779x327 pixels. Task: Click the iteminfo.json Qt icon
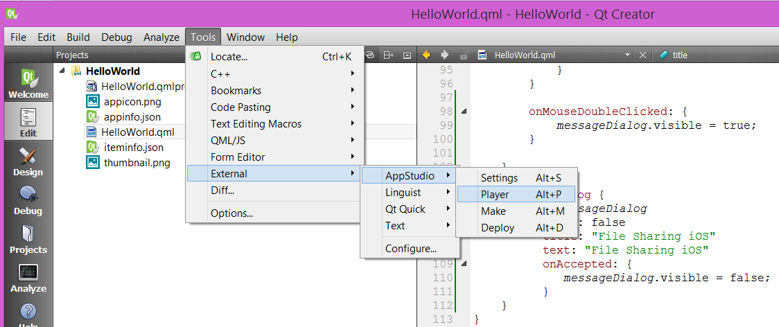(x=92, y=148)
